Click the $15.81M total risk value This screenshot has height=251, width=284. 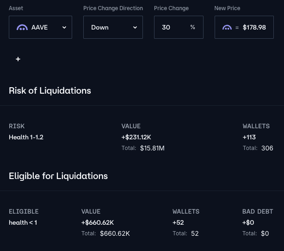pos(152,148)
